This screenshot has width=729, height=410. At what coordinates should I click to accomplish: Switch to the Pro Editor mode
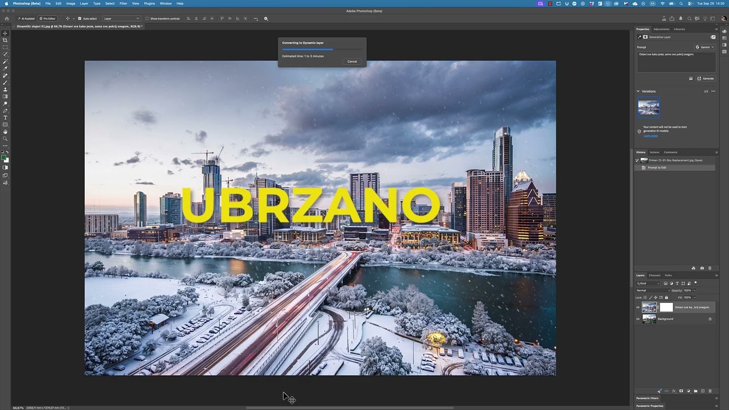point(48,19)
